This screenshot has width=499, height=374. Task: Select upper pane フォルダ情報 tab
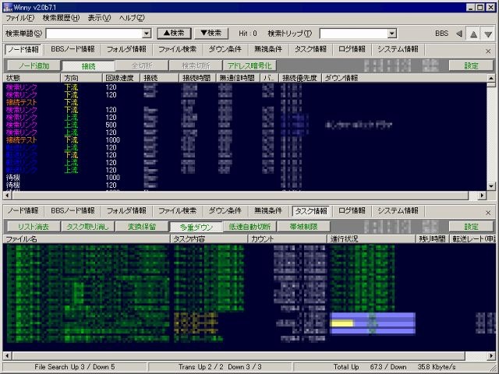tap(126, 49)
